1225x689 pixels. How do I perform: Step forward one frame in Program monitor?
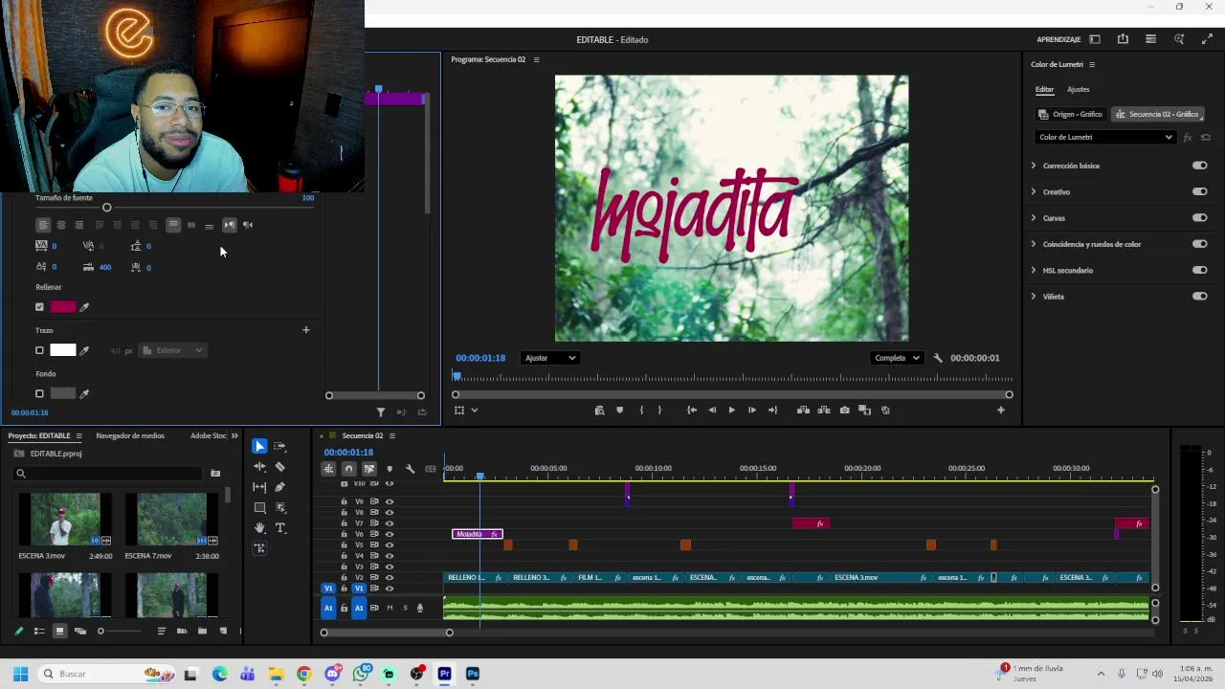coord(752,411)
